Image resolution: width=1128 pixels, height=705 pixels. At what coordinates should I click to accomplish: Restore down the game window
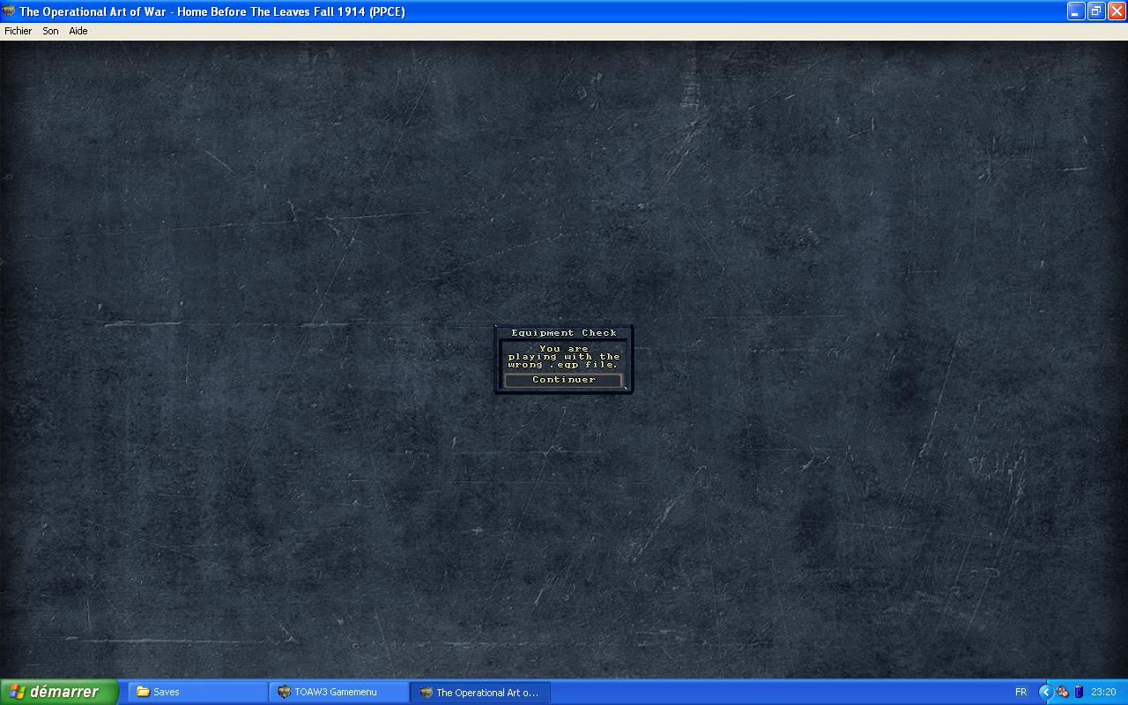click(1095, 11)
